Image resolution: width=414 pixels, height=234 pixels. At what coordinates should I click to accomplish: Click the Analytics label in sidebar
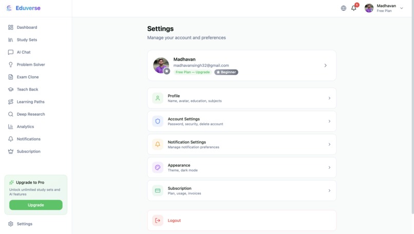pos(25,127)
